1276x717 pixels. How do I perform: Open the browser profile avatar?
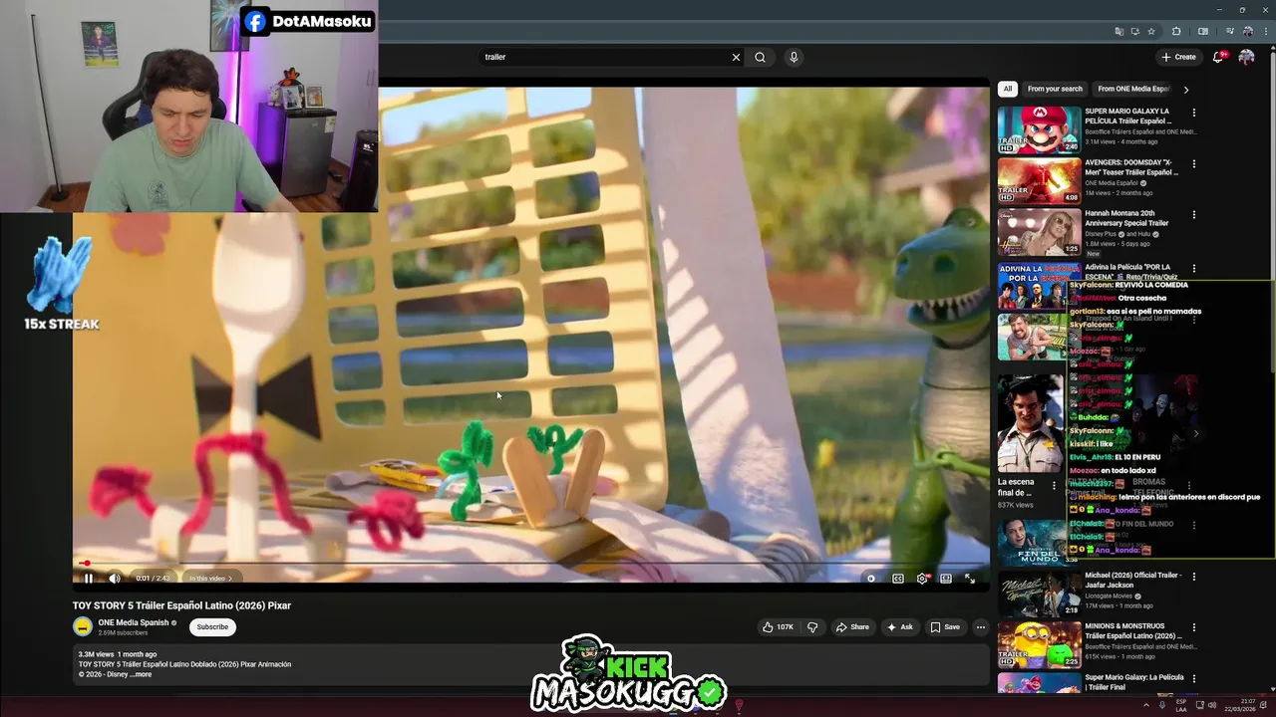coord(1247,31)
